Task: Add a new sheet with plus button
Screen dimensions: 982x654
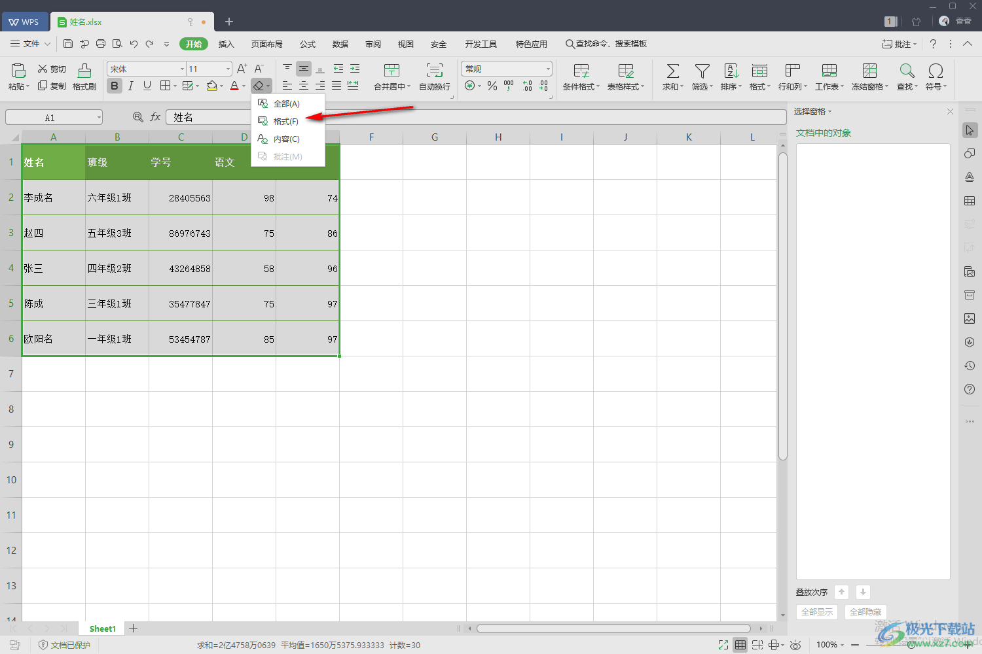Action: coord(133,628)
